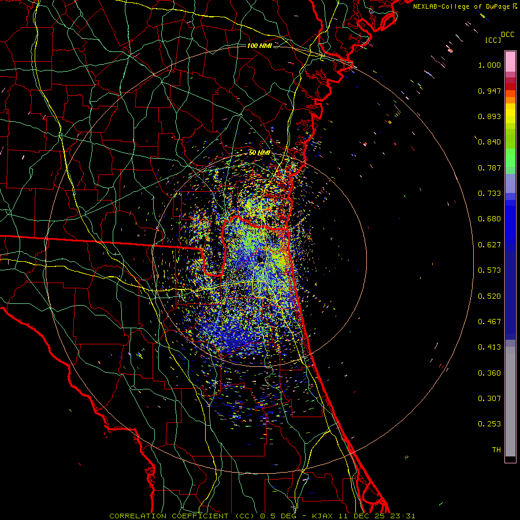Click the 0.413 color scale value
520x520 pixels.
[x=489, y=347]
